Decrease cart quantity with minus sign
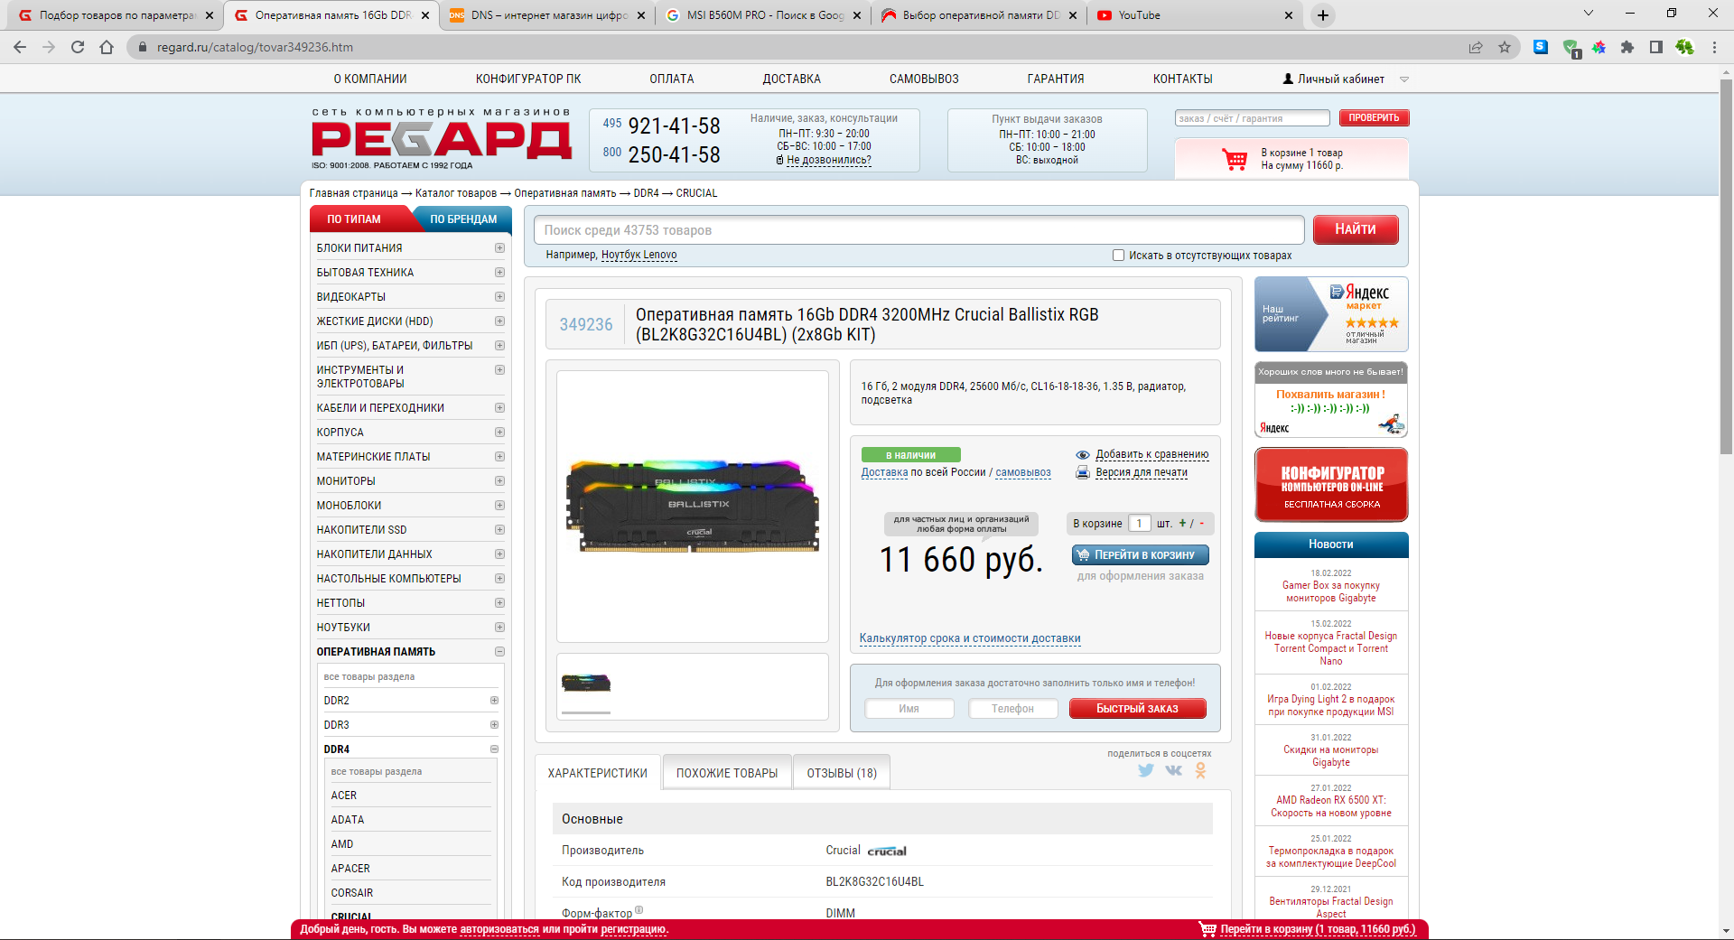 pos(1202,523)
